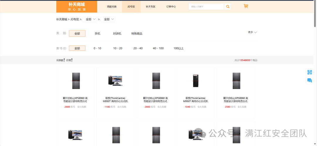Click 补天商城 in the breadcrumb
Viewport: 317px width, 146px height.
62,19
